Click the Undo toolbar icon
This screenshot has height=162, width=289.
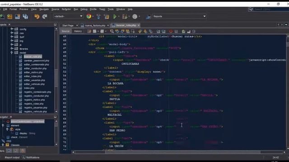point(37,17)
